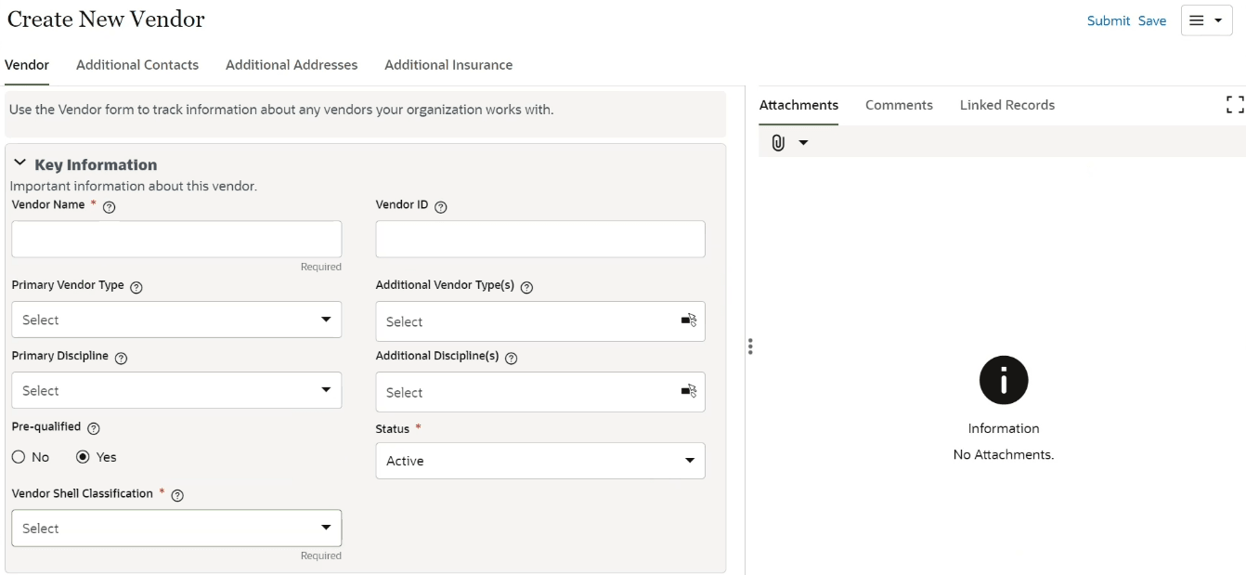The width and height of the screenshot is (1246, 575).
Task: Open the Vendor Shell Classification dropdown
Action: click(x=176, y=528)
